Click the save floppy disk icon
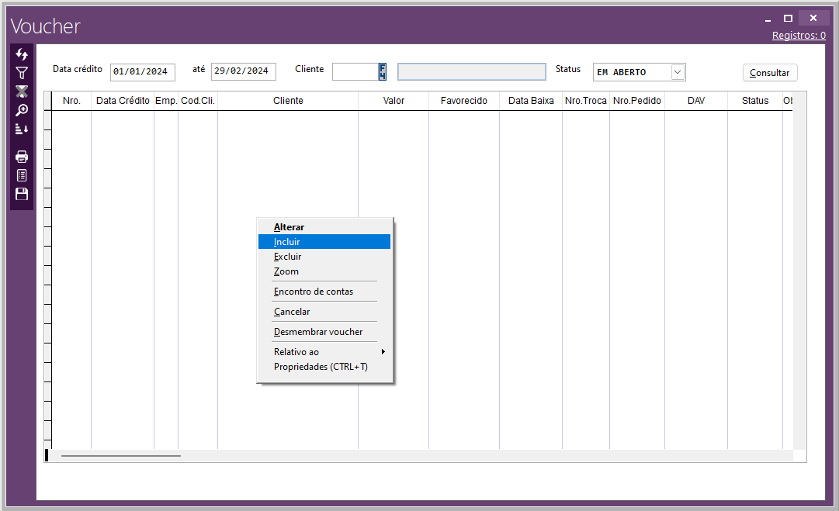Image resolution: width=839 pixels, height=511 pixels. (22, 194)
